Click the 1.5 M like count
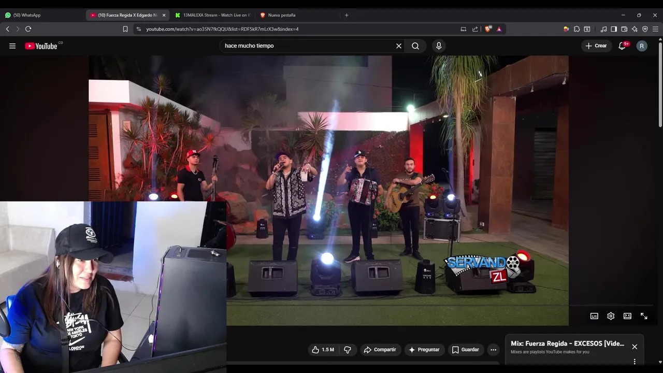Image resolution: width=663 pixels, height=373 pixels. [328, 350]
